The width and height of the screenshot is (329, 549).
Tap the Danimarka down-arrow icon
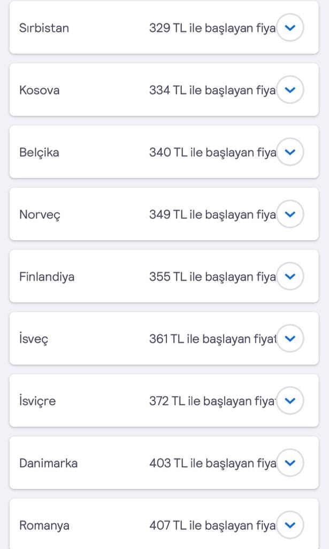click(290, 463)
